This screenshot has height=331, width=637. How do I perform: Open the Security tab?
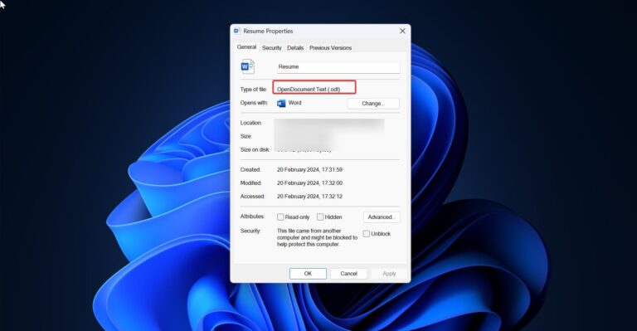pyautogui.click(x=271, y=48)
